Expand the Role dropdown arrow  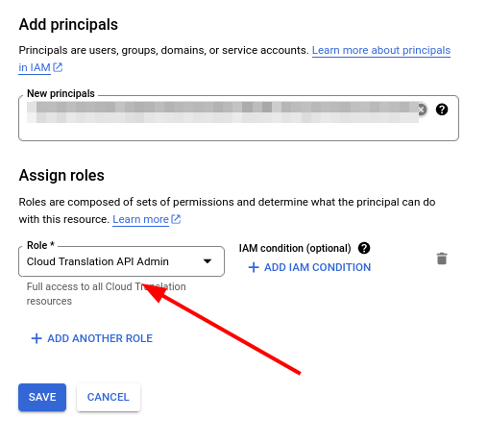tap(207, 261)
